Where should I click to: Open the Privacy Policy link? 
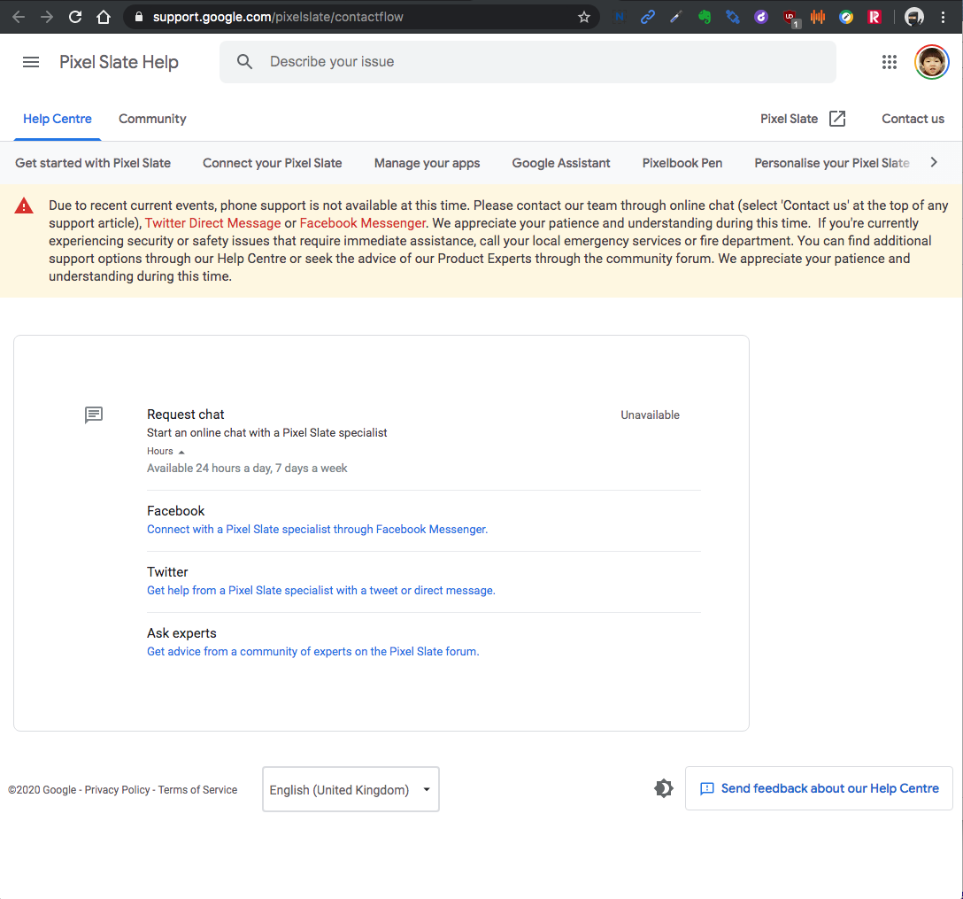coord(118,790)
